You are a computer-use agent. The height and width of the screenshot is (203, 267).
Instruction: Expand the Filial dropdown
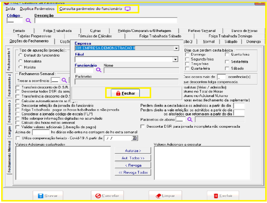tap(175, 59)
